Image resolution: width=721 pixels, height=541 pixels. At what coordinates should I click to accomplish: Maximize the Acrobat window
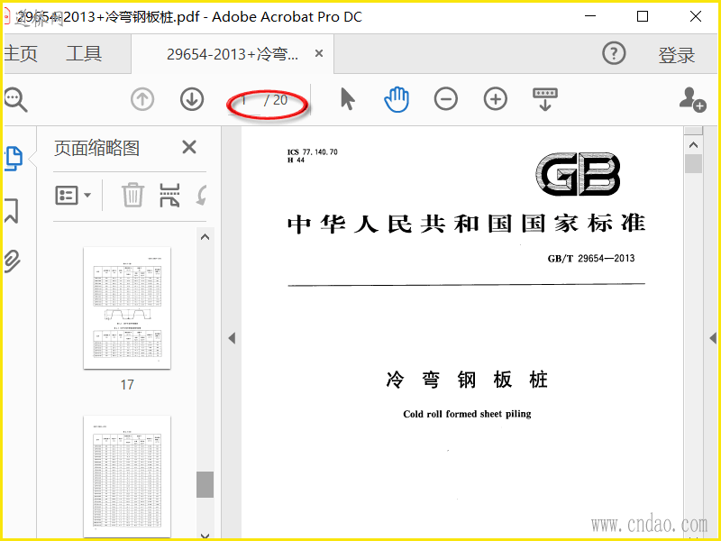tap(643, 16)
